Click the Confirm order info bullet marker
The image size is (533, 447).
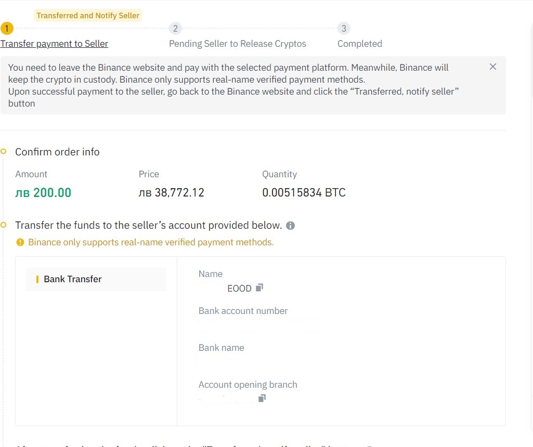(4, 151)
